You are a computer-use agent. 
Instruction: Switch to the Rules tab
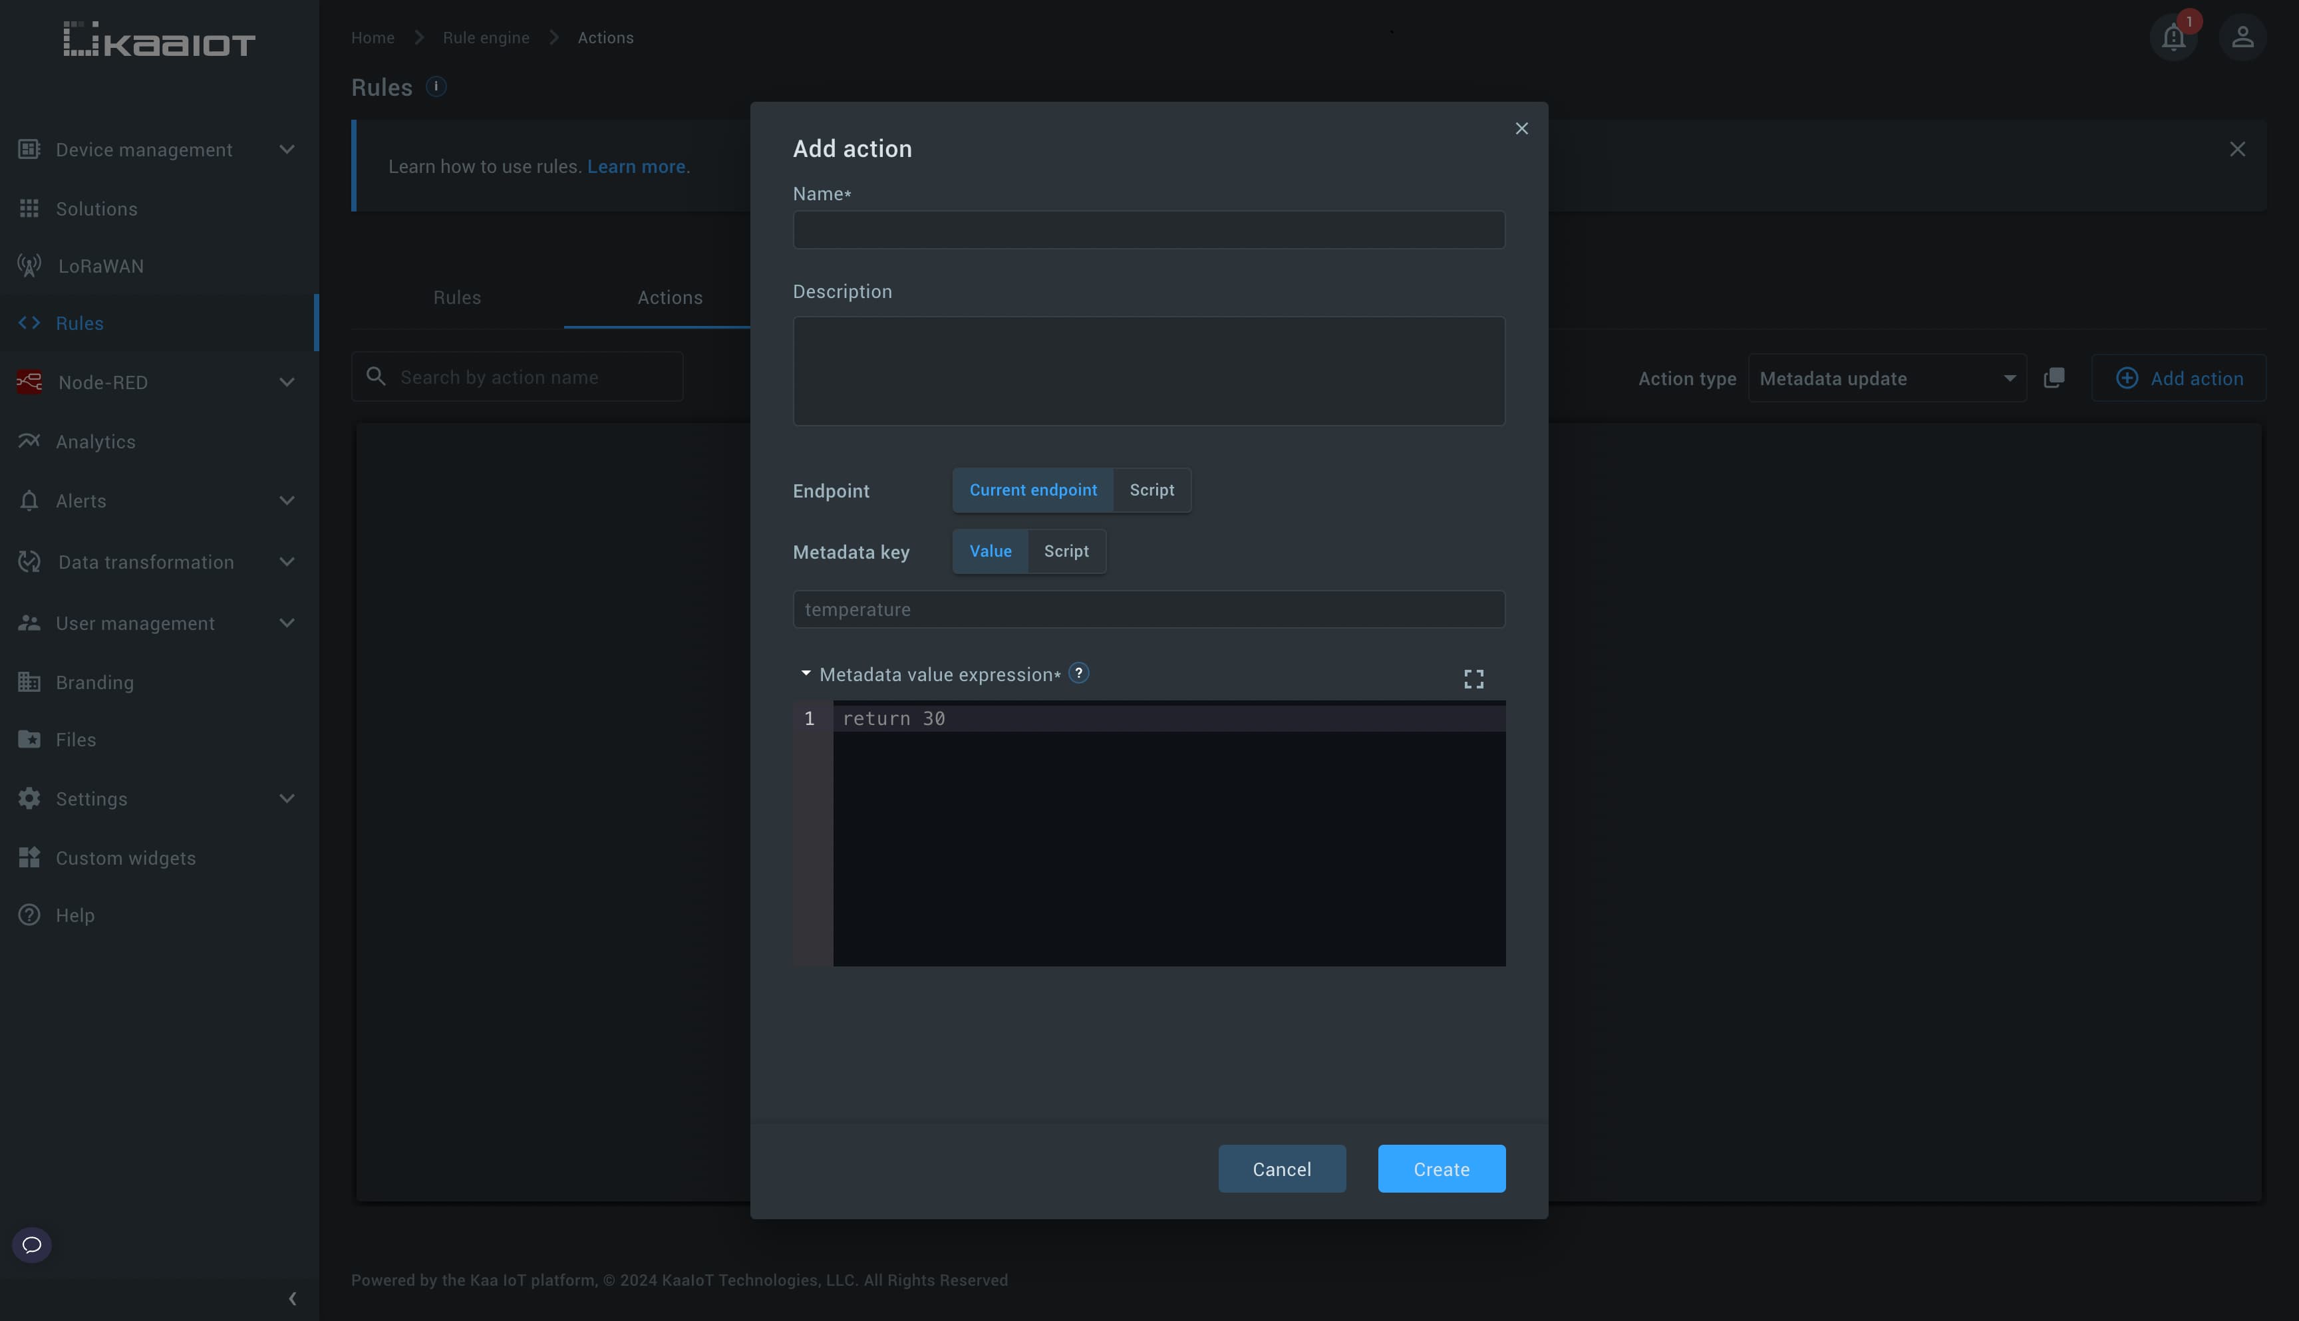pos(456,297)
